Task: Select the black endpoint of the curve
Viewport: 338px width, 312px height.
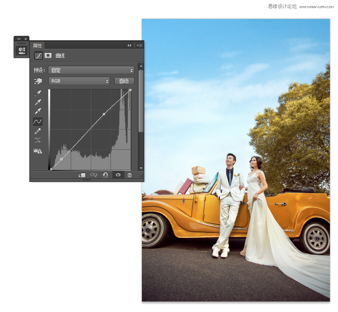Action: (51, 169)
